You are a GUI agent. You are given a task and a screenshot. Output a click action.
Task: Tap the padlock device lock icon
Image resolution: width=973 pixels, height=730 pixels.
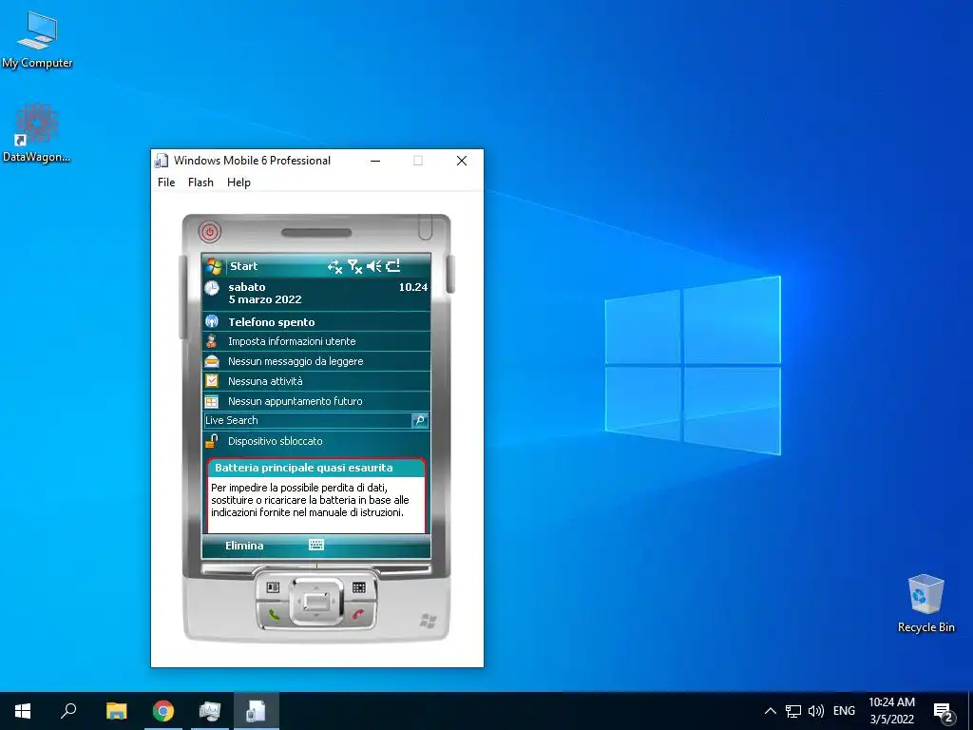pyautogui.click(x=212, y=441)
